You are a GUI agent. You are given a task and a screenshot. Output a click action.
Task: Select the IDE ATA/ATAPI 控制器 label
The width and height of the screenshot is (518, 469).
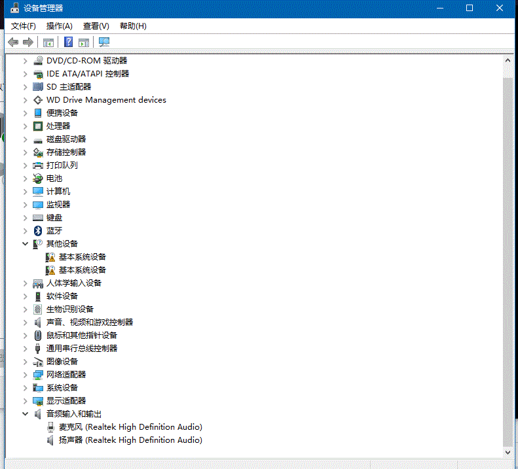pyautogui.click(x=88, y=74)
